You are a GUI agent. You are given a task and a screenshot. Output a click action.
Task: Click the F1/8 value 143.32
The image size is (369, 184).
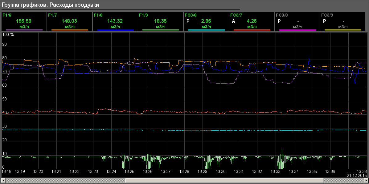115,21
